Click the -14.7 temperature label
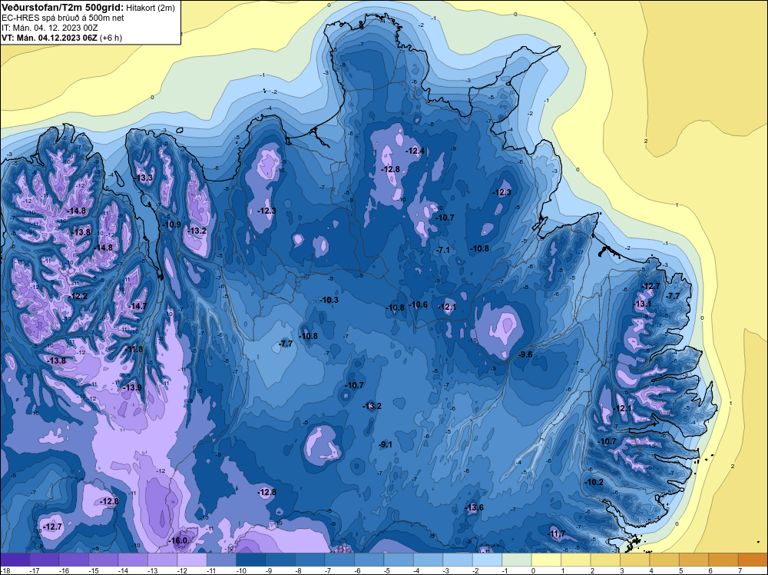 coord(137,306)
